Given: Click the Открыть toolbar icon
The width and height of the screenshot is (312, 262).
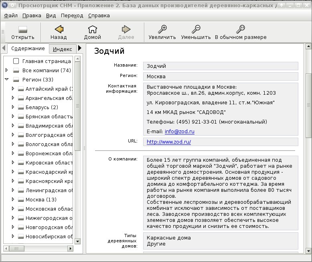Looking at the screenshot, I should point(23,29).
